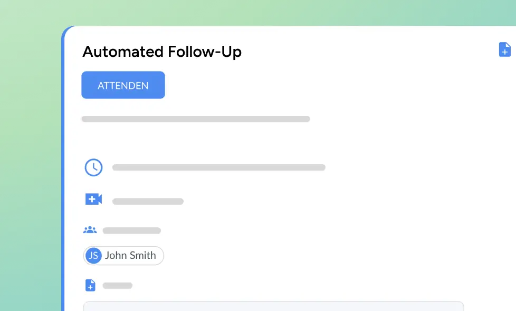Click the placeholder bar beside clock icon
The width and height of the screenshot is (516, 311).
(x=218, y=168)
